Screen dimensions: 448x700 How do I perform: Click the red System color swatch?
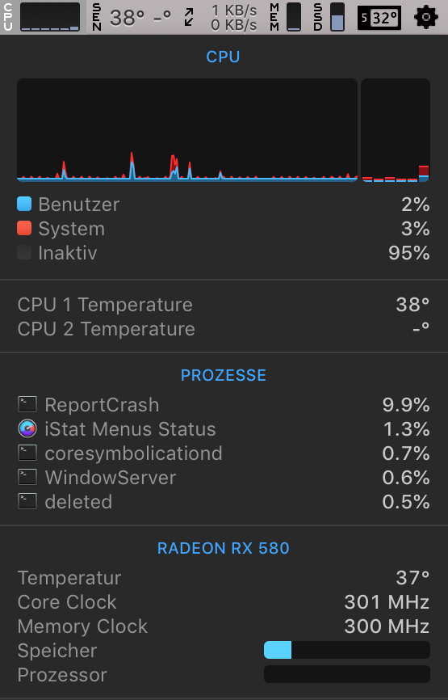24,228
